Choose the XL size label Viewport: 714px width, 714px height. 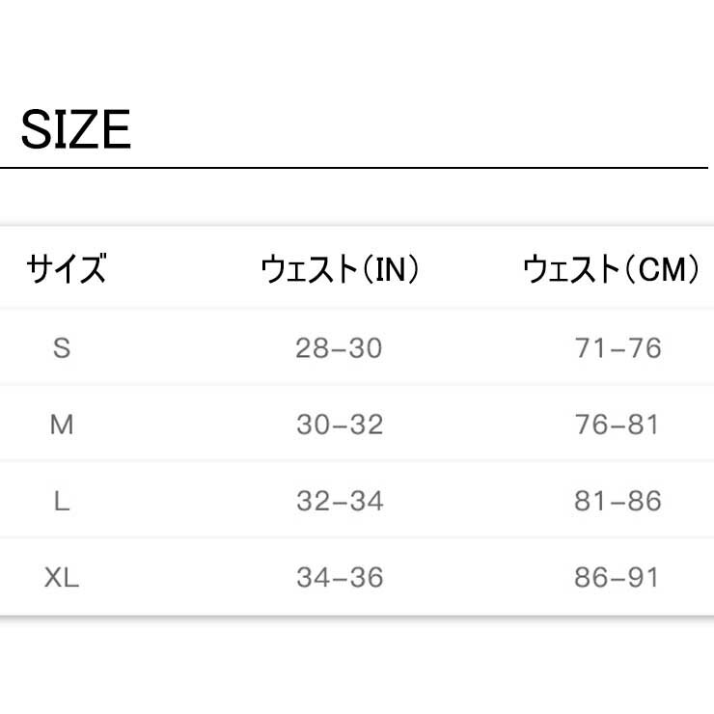pyautogui.click(x=62, y=578)
